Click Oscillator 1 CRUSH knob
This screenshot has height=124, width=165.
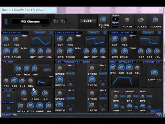pos(16,51)
